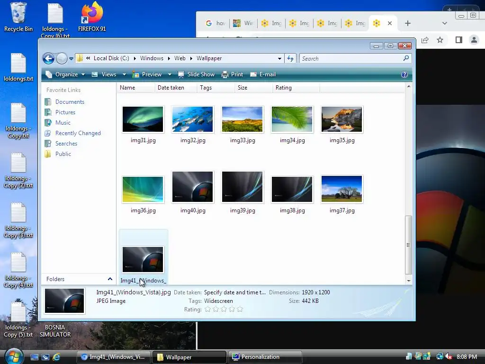Select img35.jpg thumbnail
This screenshot has height=364, width=485.
[x=342, y=119]
